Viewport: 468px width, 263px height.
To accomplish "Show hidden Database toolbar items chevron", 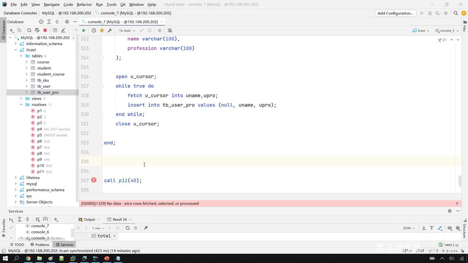I will tap(76, 30).
